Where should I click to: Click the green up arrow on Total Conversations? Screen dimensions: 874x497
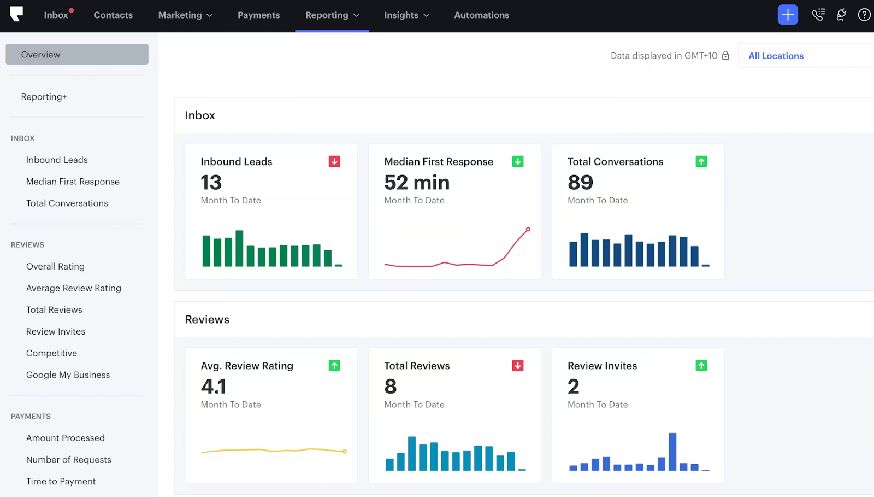[x=701, y=161]
